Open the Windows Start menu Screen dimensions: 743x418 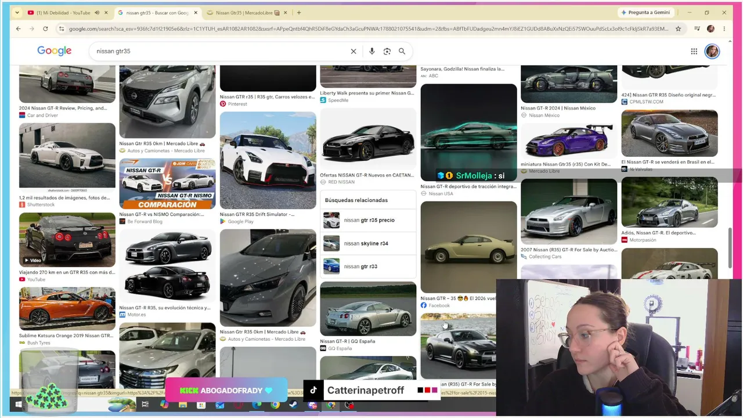pos(19,405)
